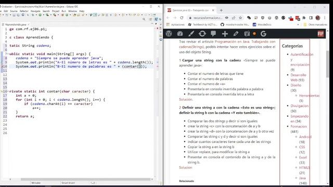Click the Customize paintbrush icon
The height and width of the screenshot is (187, 333).
click(191, 33)
